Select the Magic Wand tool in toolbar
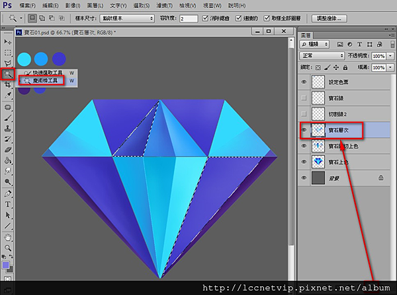This screenshot has height=295, width=397. point(8,75)
